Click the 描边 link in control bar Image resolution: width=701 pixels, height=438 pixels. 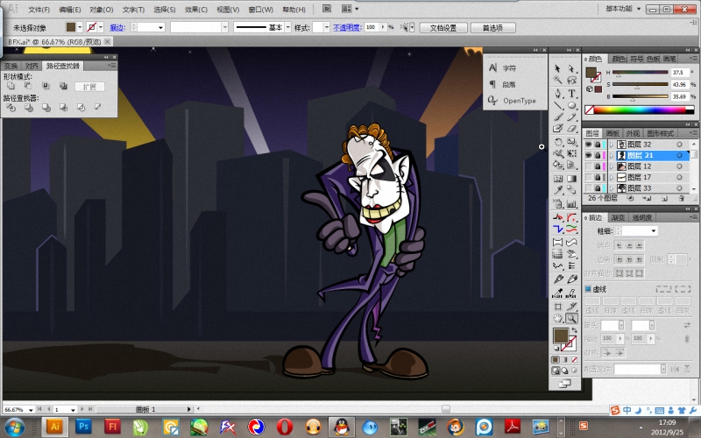117,27
